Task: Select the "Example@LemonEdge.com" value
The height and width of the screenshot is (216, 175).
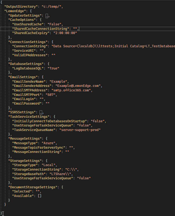Action: click(78, 86)
